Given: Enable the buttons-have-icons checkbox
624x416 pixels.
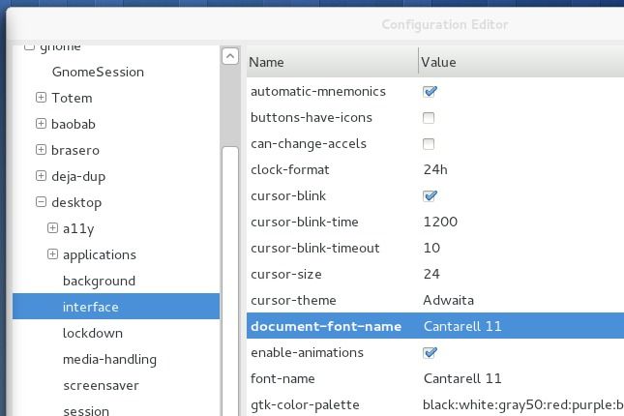Looking at the screenshot, I should pos(429,118).
